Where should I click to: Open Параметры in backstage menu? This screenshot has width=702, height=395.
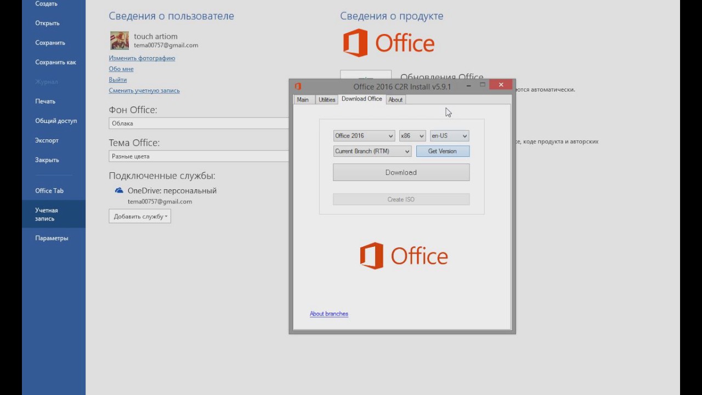pyautogui.click(x=54, y=238)
